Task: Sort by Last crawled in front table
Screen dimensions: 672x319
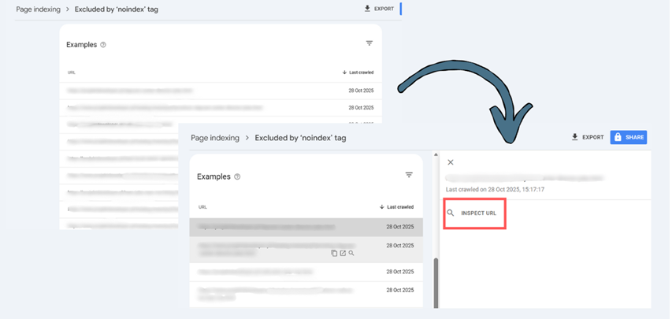Action: [x=397, y=207]
